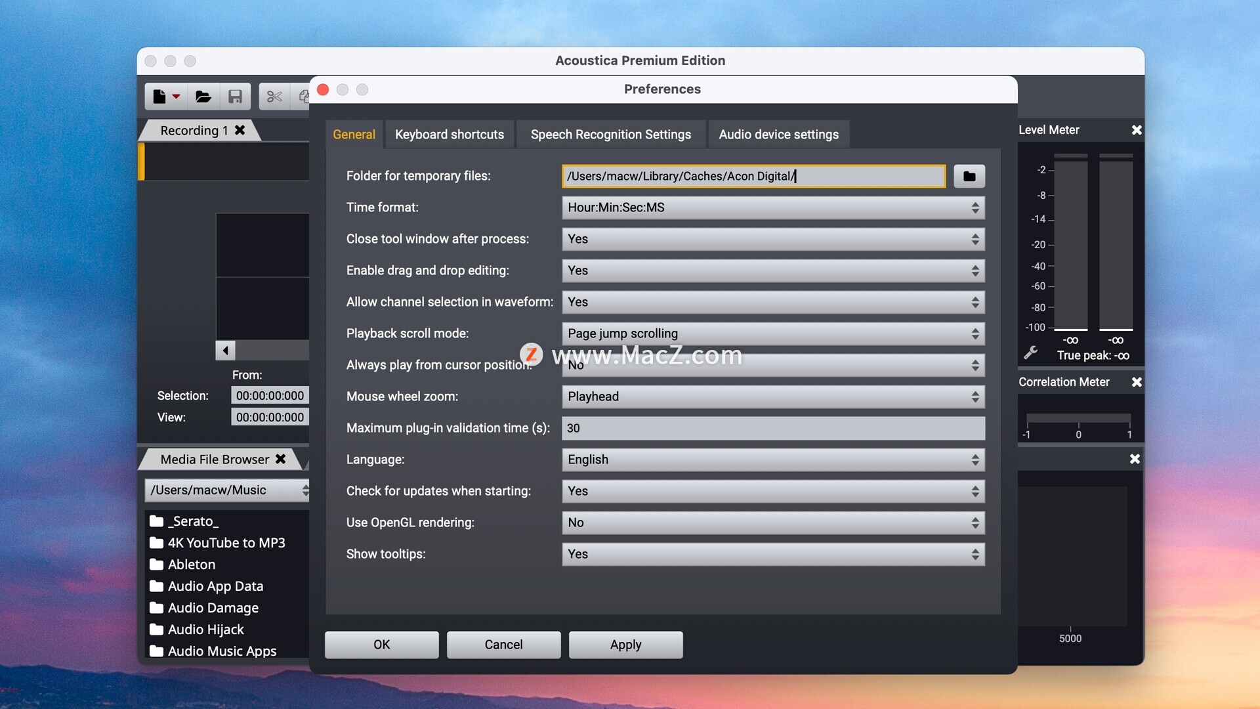Switch to the Keyboard shortcuts tab
This screenshot has height=709, width=1260.
point(450,135)
